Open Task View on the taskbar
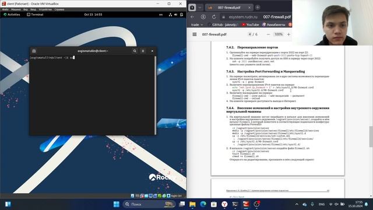 coord(182,204)
